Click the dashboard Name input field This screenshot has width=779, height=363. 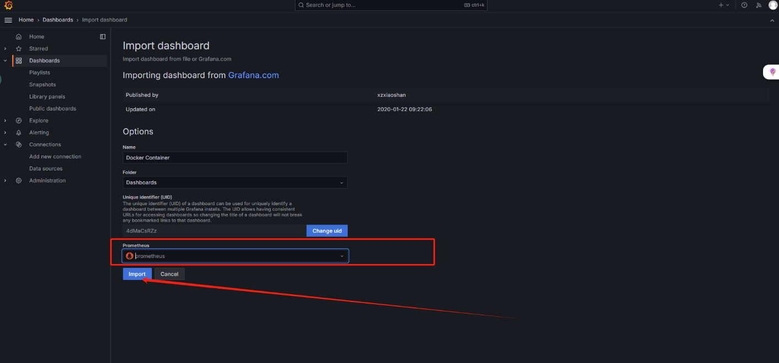(x=235, y=158)
